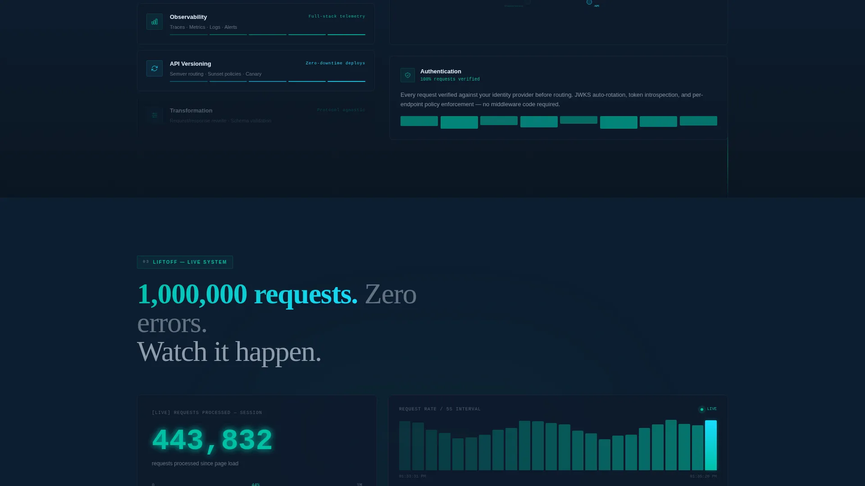Click the last Authentication verification block
This screenshot has height=486, width=865.
698,121
